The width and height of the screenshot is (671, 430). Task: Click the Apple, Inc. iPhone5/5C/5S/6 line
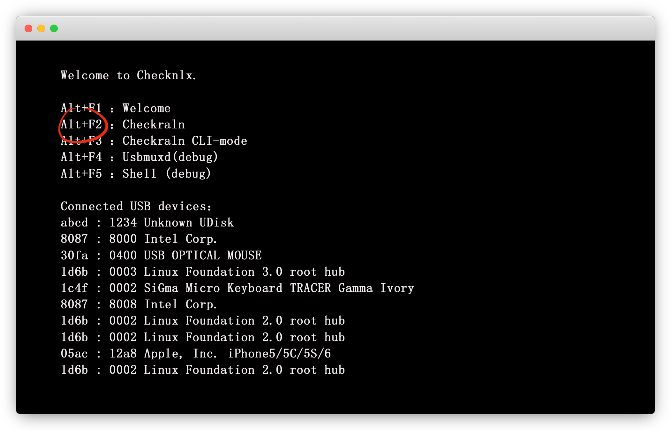(x=196, y=354)
